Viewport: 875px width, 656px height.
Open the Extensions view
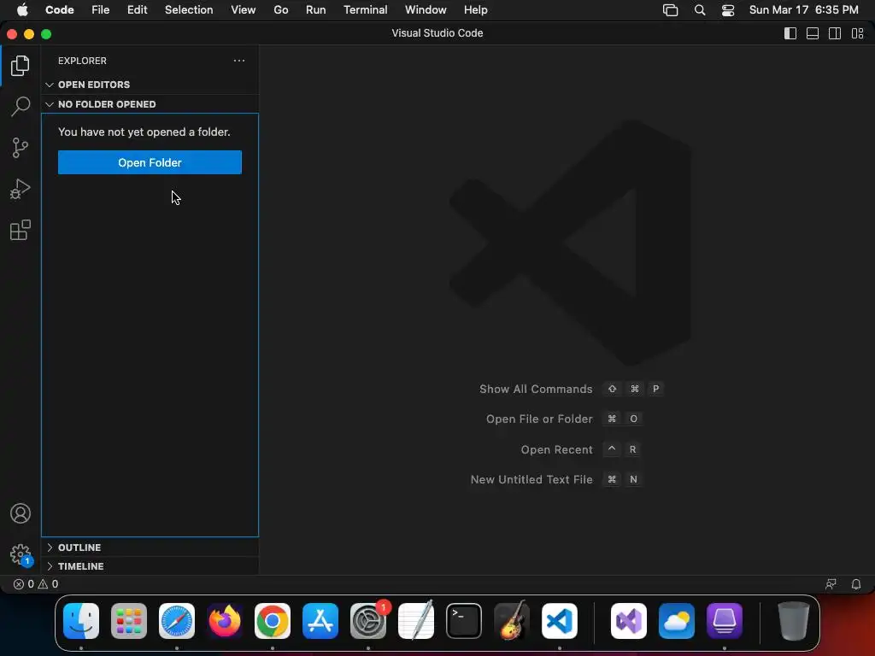click(x=21, y=230)
